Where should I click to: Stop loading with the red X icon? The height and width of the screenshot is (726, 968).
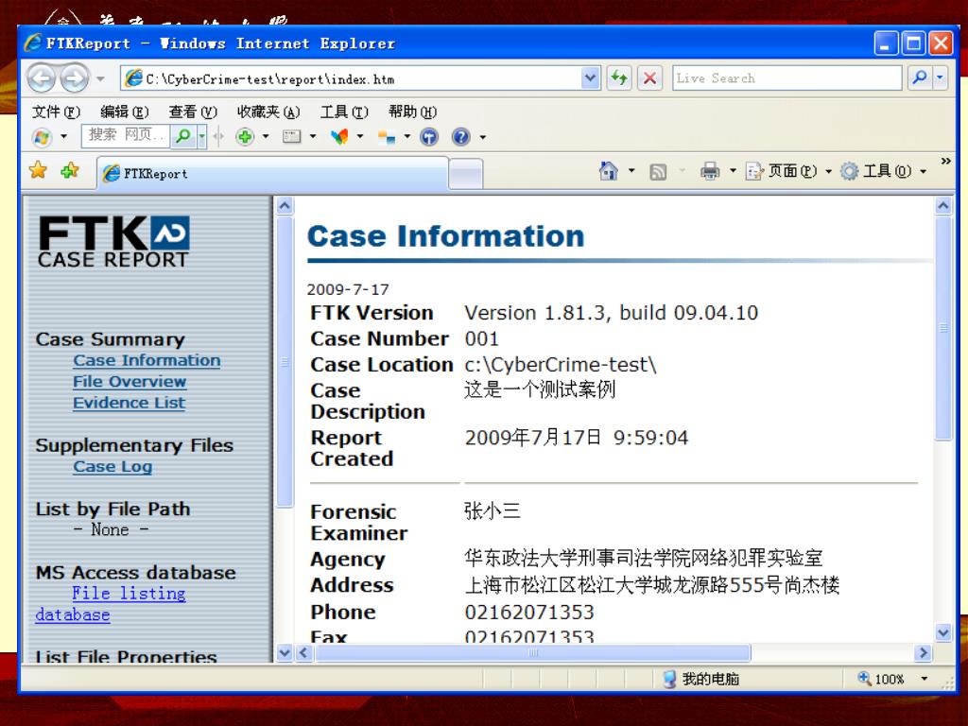649,78
